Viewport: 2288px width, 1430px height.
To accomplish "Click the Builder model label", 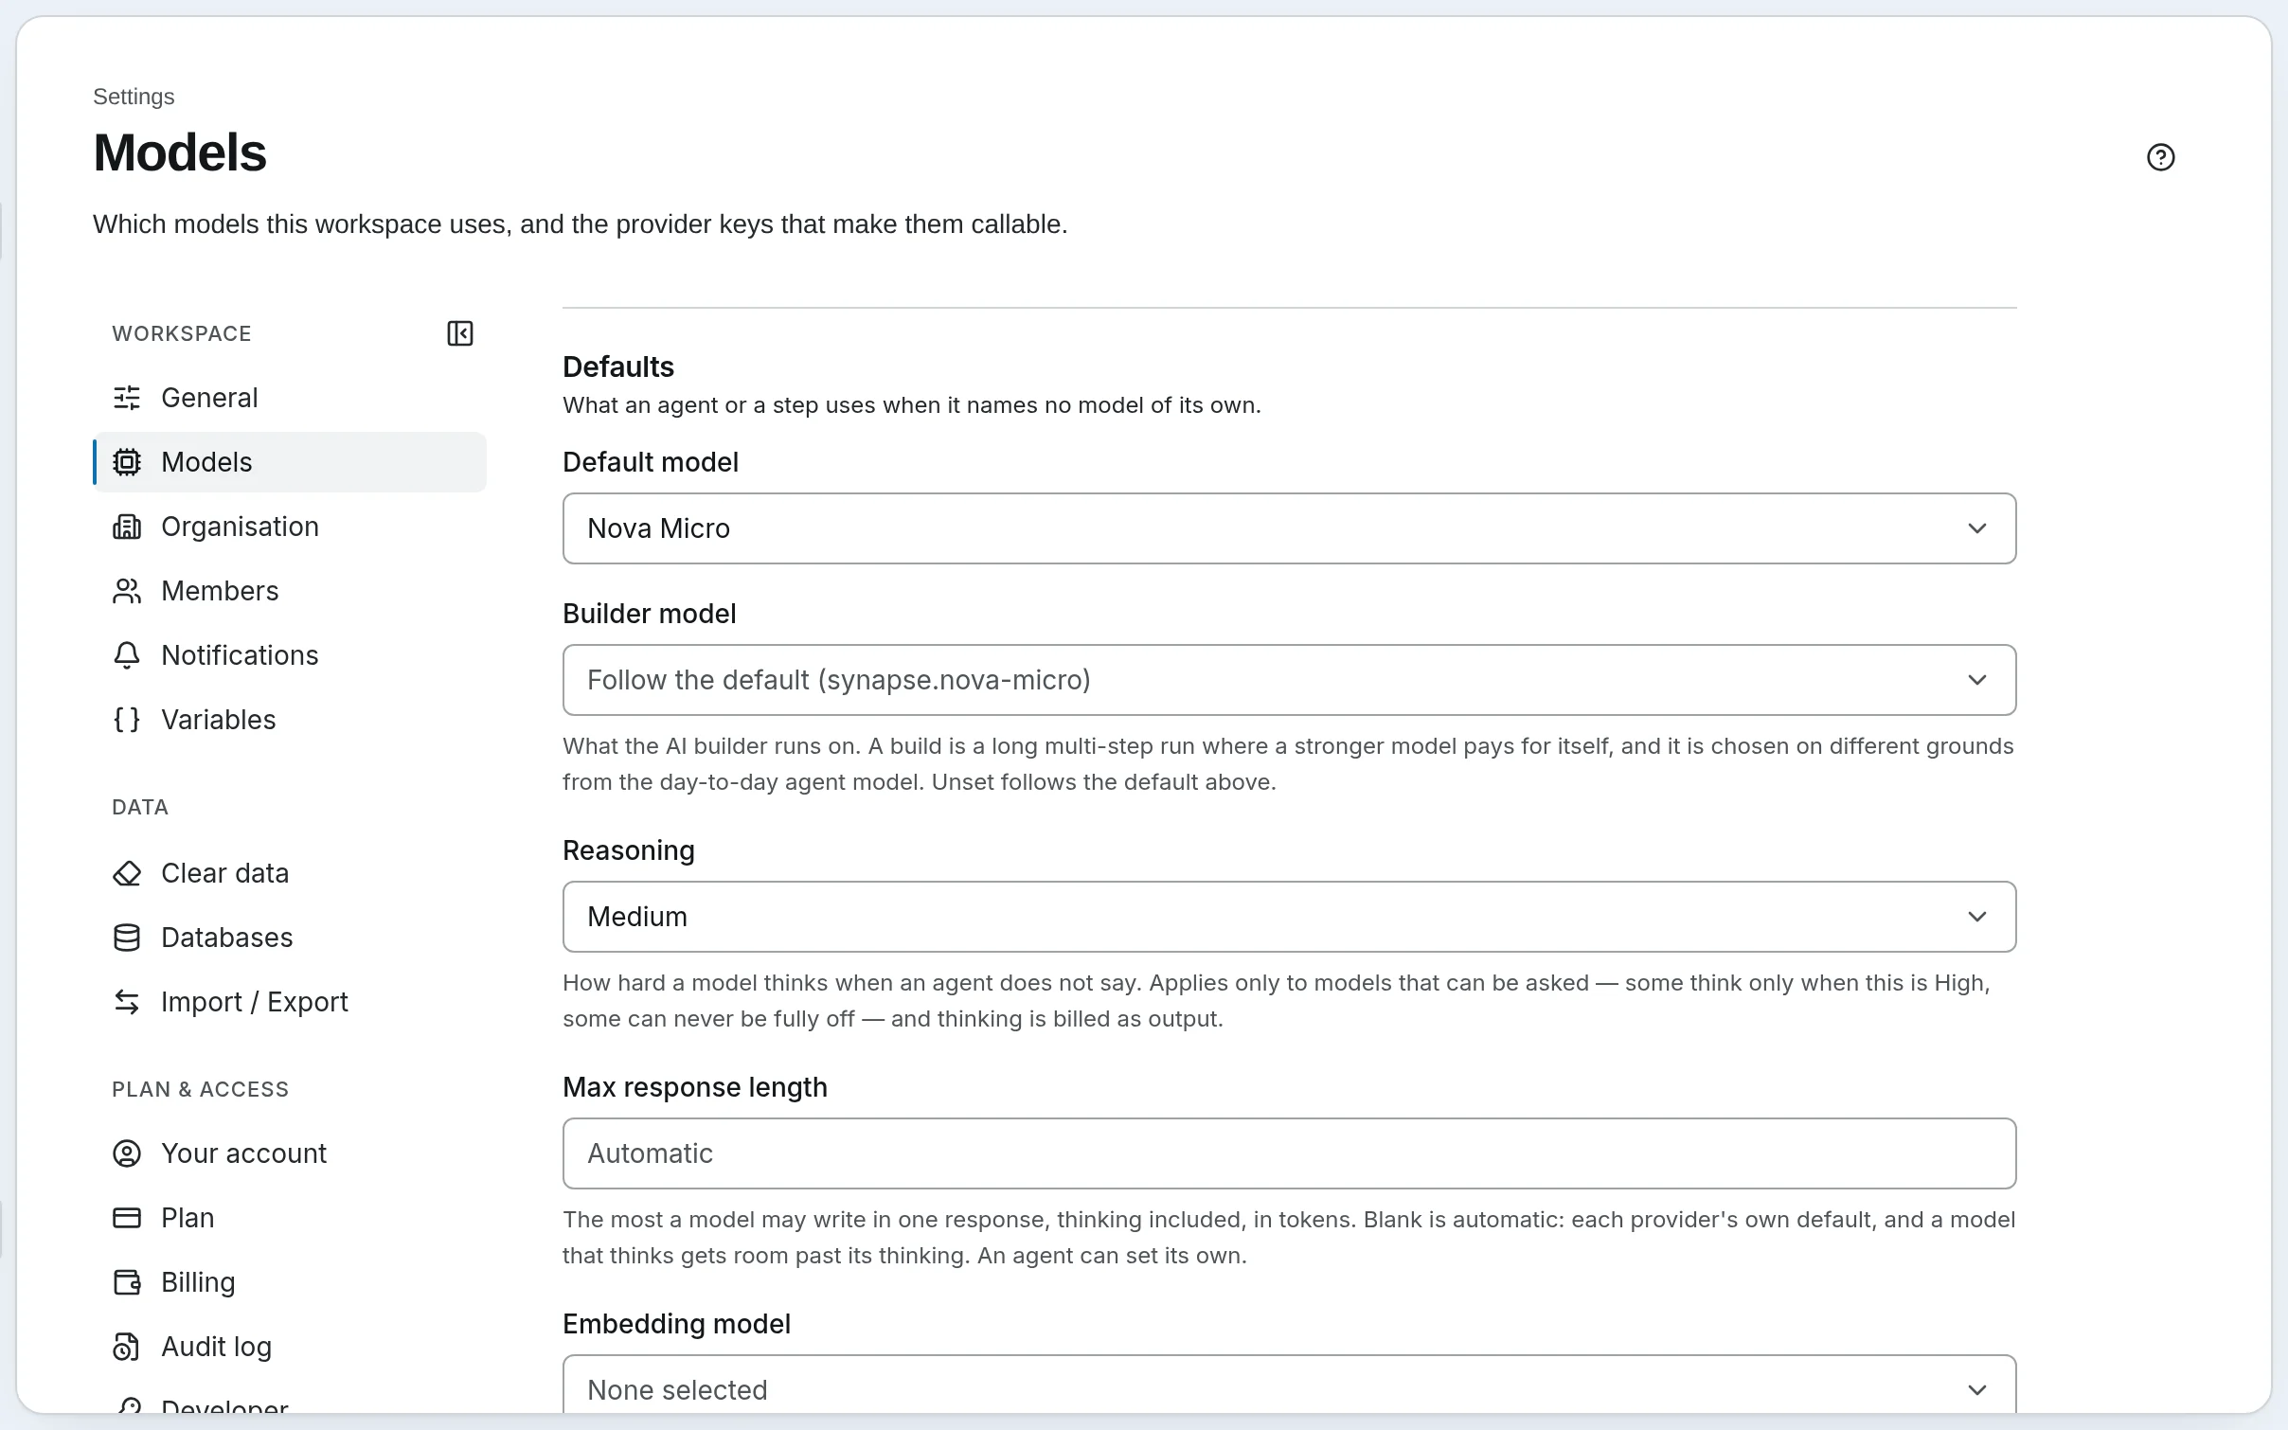I will [x=650, y=614].
